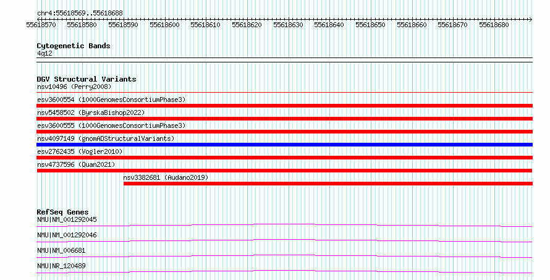Screen dimensions: 550x280
Task: Click blue bar of nsv4097149
Action: (x=285, y=145)
